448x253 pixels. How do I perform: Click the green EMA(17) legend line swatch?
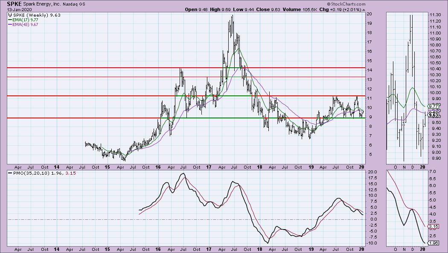pos(10,20)
